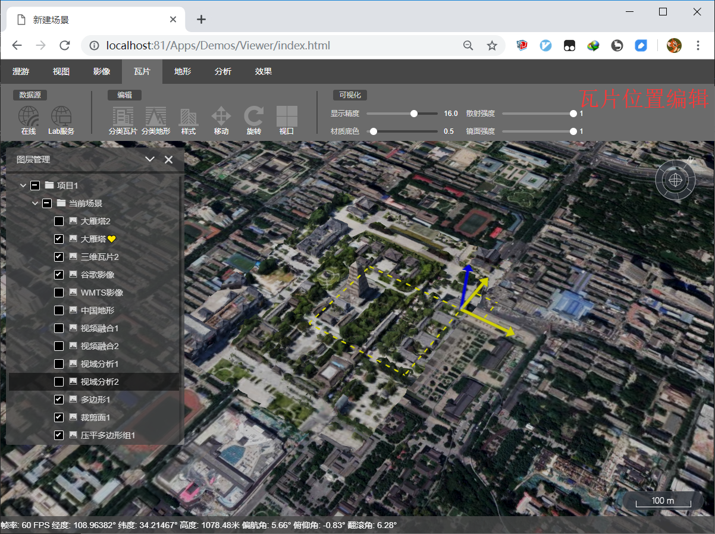Open the 样式 style tool

pos(189,117)
